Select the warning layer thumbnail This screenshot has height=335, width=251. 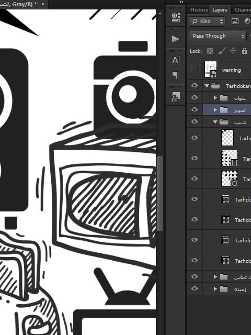click(x=211, y=69)
